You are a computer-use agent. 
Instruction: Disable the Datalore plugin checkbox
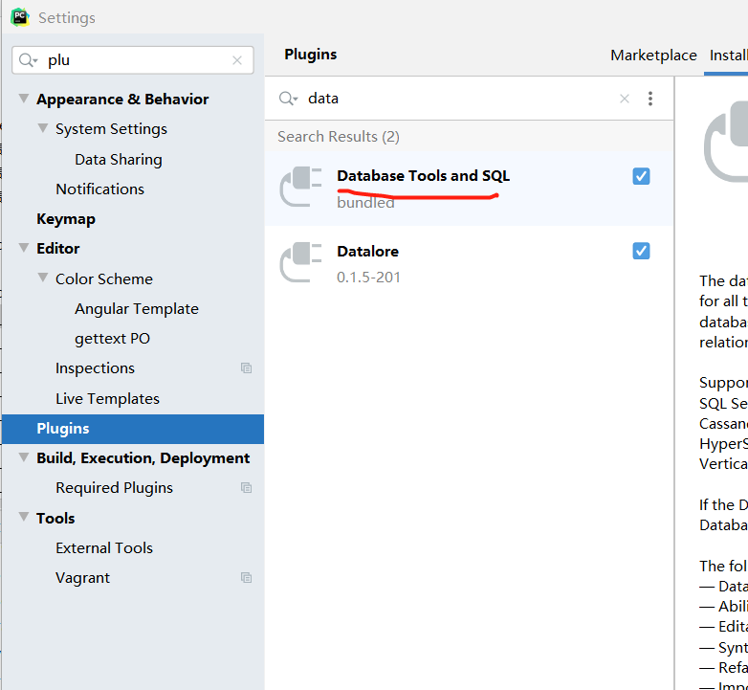point(641,251)
